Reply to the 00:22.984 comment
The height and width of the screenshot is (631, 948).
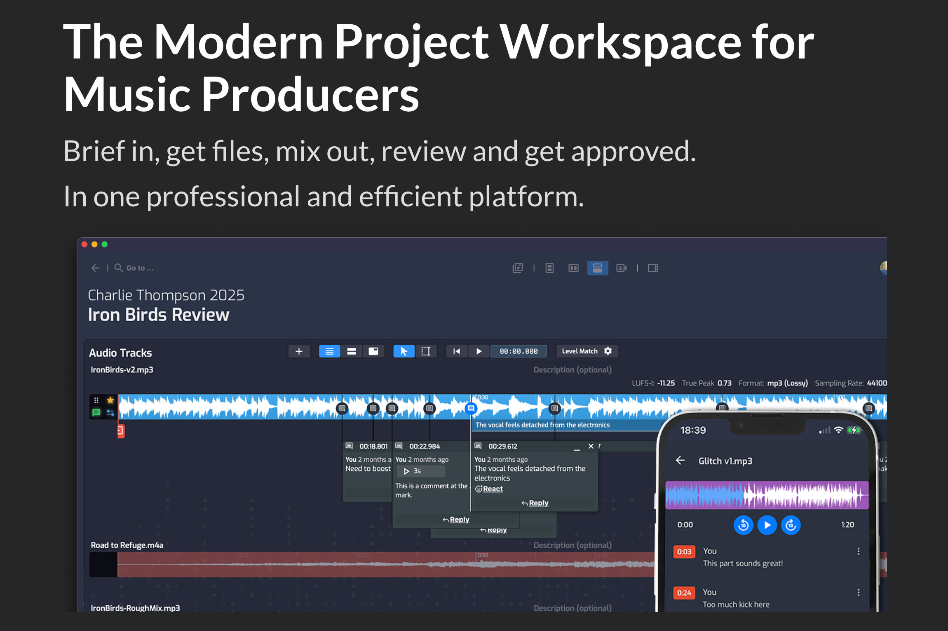(456, 520)
